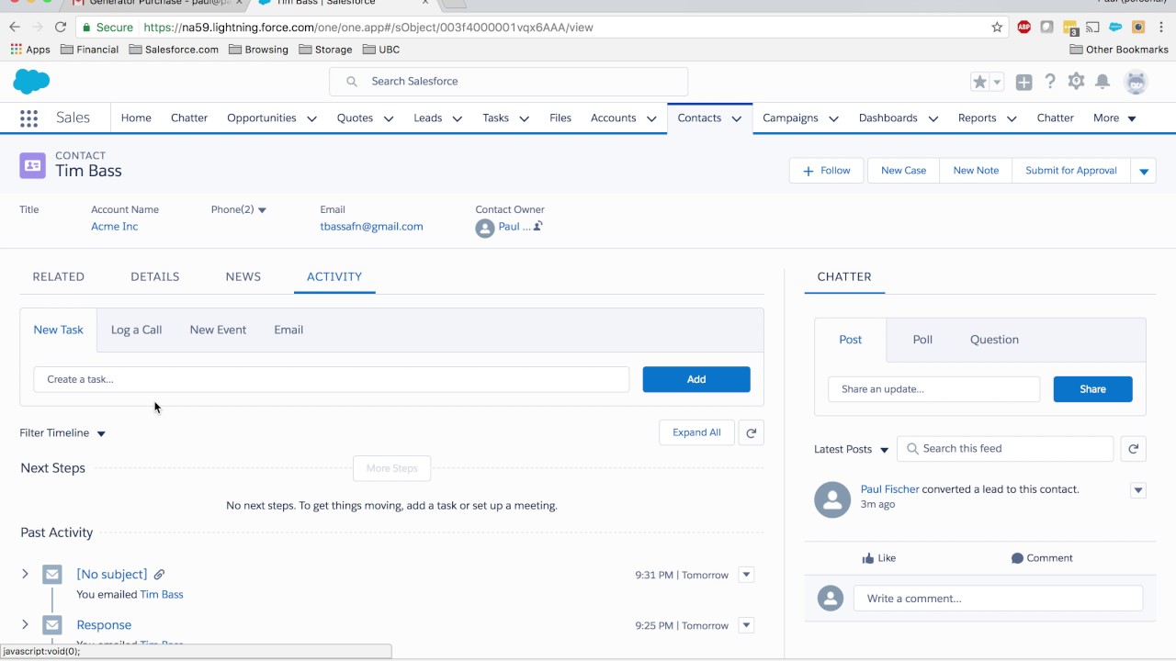Expand the Response email activity
1176x661 pixels.
[x=25, y=625]
